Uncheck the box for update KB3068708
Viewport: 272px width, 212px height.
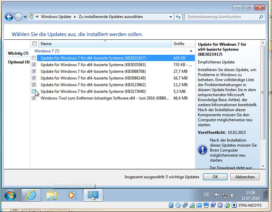[x=34, y=71]
